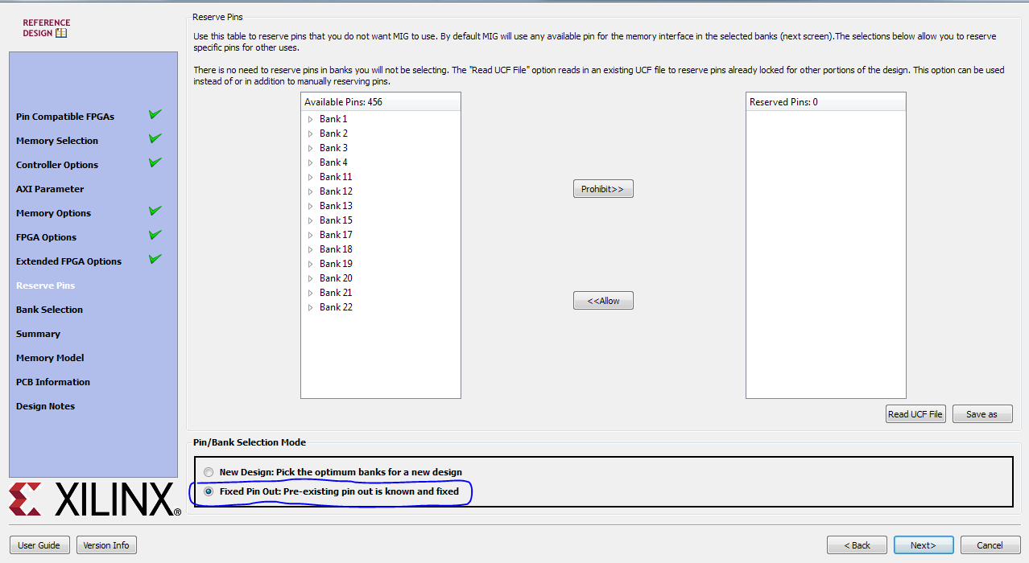Expand Bank 3 tree node

(x=311, y=148)
